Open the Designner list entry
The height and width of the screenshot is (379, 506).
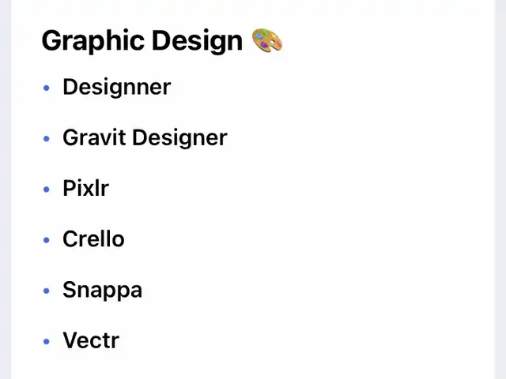tap(117, 87)
